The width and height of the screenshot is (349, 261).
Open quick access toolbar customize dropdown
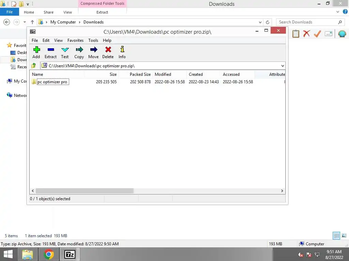pyautogui.click(x=28, y=4)
